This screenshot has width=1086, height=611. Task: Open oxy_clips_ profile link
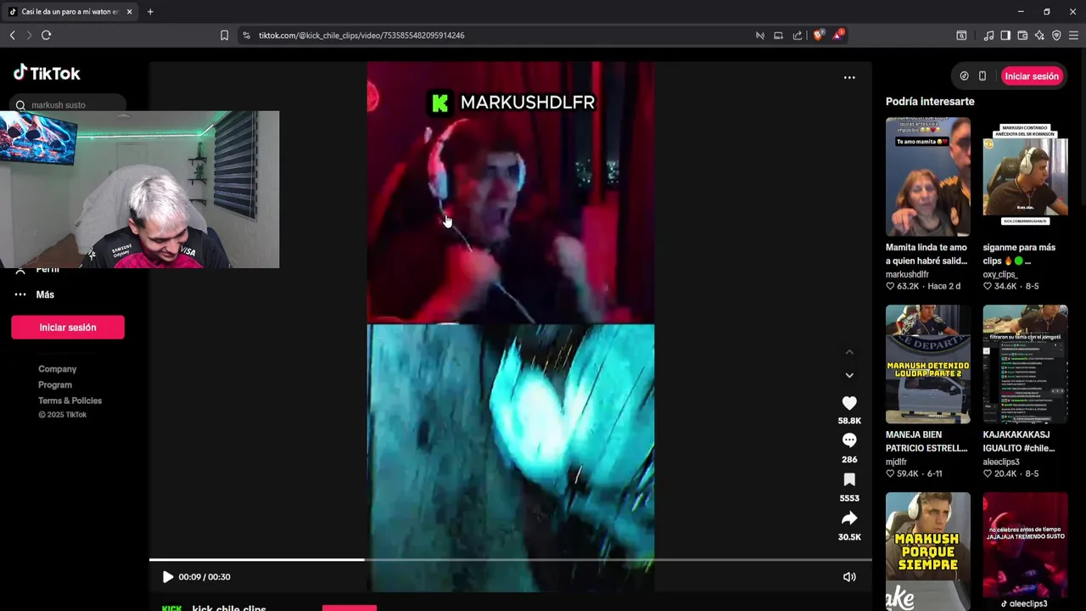tap(1000, 275)
